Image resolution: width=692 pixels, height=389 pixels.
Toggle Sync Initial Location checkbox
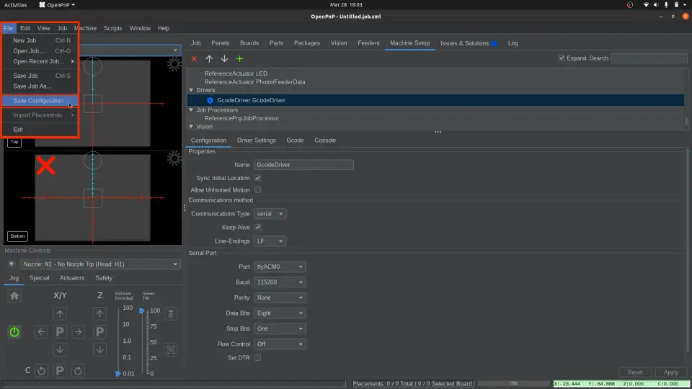[x=258, y=178]
